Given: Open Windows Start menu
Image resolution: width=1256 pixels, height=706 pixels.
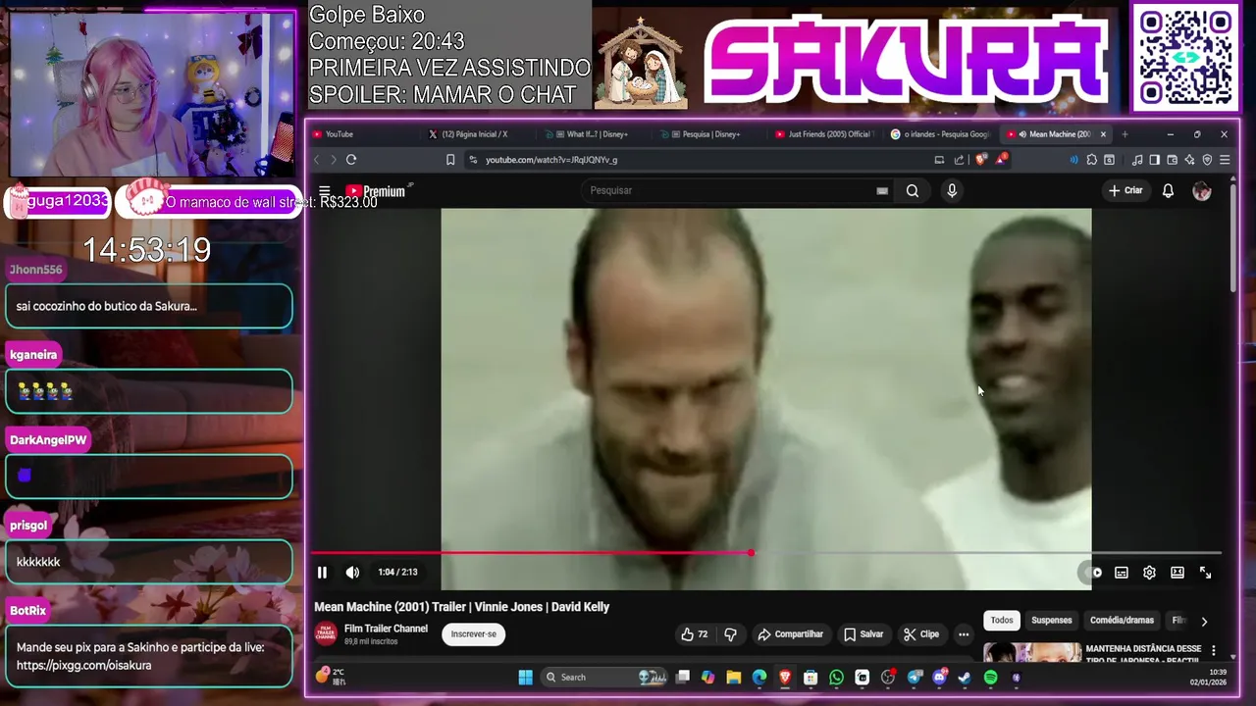Looking at the screenshot, I should (525, 678).
